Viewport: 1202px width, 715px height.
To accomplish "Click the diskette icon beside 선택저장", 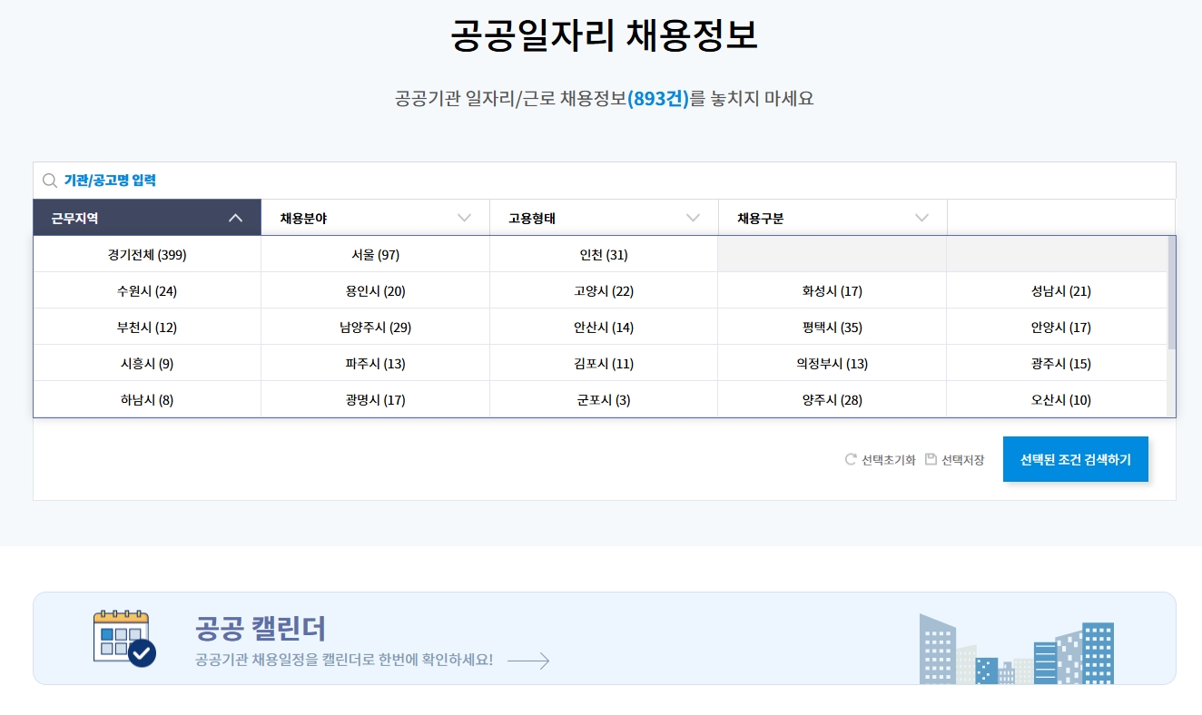I will tap(930, 459).
